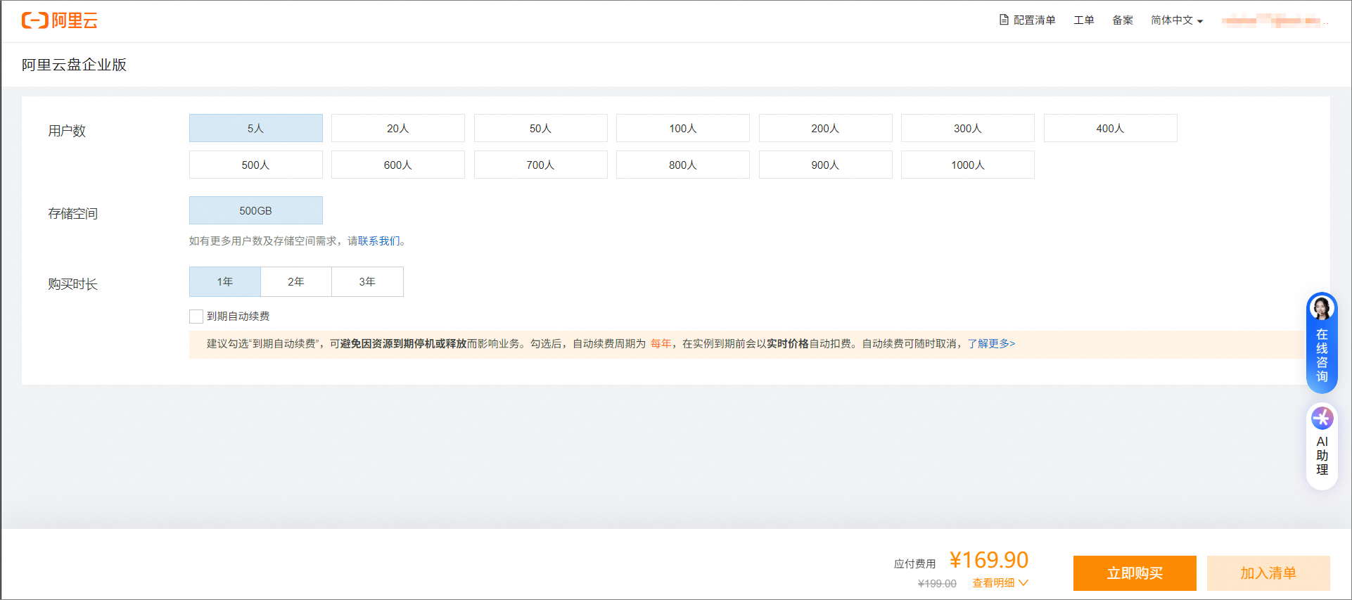Set purchase duration to 2年
This screenshot has width=1352, height=600.
296,281
